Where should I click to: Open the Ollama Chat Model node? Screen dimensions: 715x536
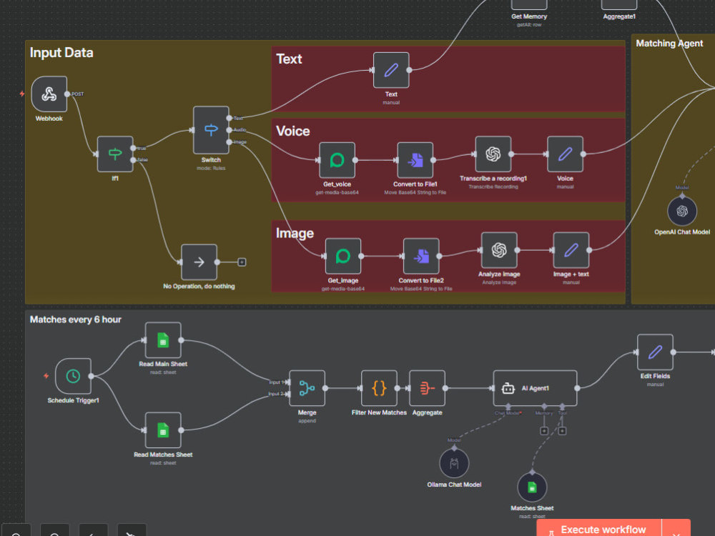[454, 463]
